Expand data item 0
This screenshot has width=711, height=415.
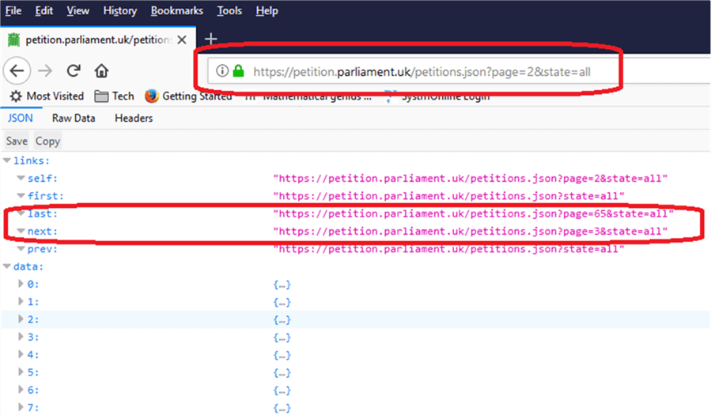21,284
